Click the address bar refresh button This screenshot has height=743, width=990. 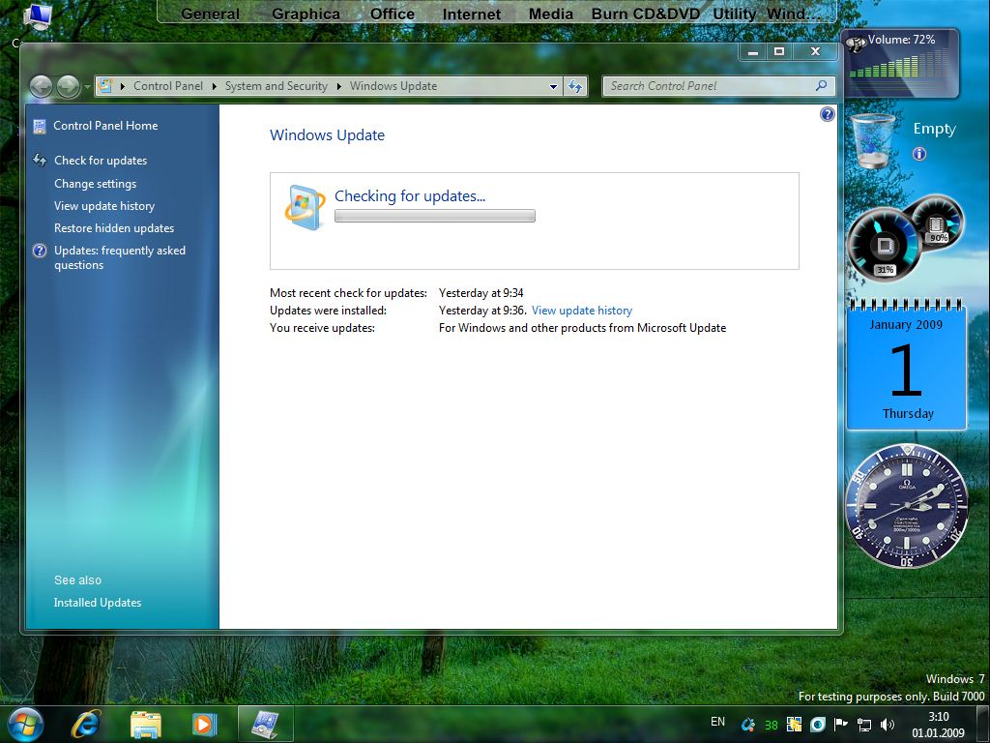575,86
